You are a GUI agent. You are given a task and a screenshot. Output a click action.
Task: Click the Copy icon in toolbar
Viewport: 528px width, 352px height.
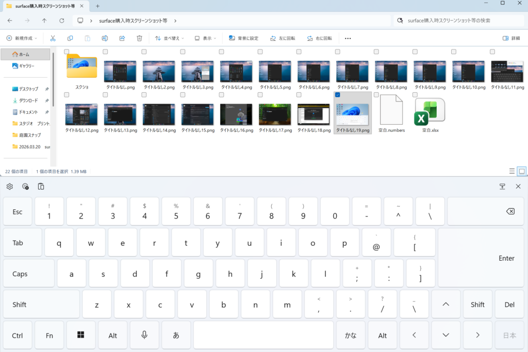coord(70,38)
